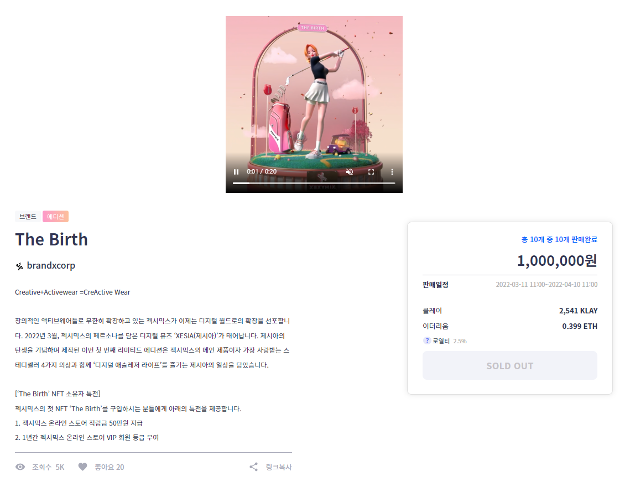Viewport: 630px width, 482px height.
Task: Unmute the video sound icon
Action: click(x=350, y=172)
